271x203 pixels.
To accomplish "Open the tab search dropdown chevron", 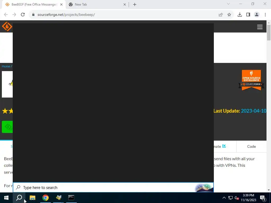I will [228, 4].
